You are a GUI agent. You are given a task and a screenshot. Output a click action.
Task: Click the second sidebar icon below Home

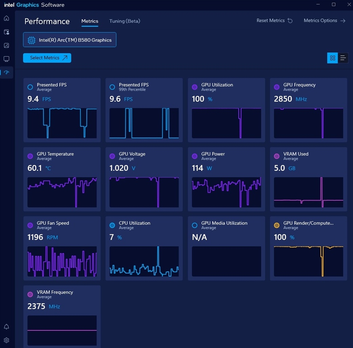[7, 32]
